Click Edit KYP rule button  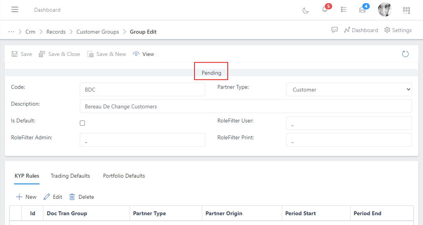click(53, 197)
